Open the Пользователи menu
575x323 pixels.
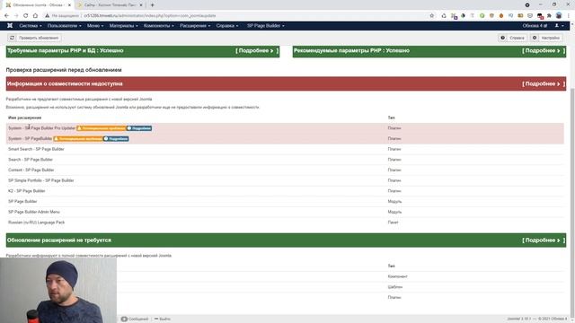pyautogui.click(x=65, y=26)
